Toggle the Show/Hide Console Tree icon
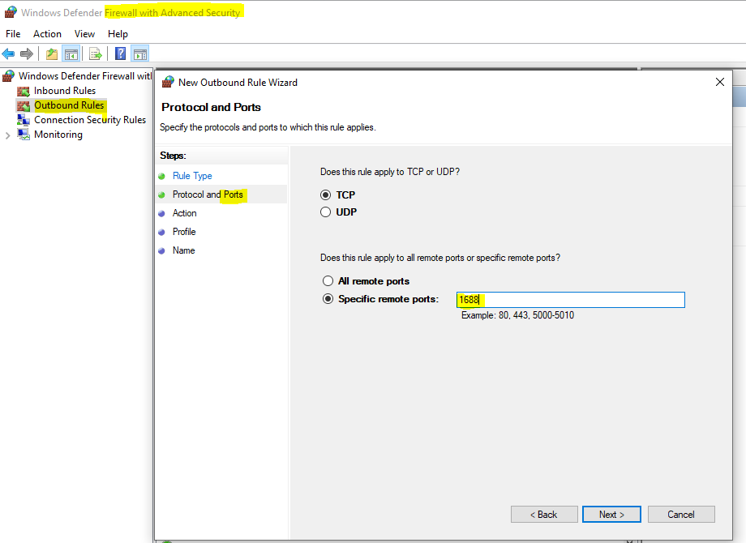This screenshot has width=746, height=543. click(x=71, y=53)
